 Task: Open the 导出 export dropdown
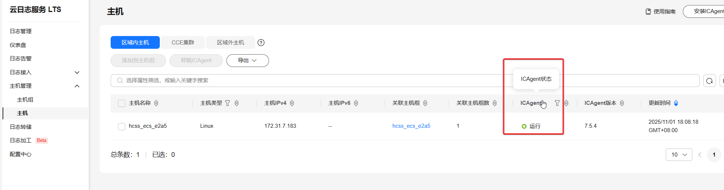coord(248,60)
